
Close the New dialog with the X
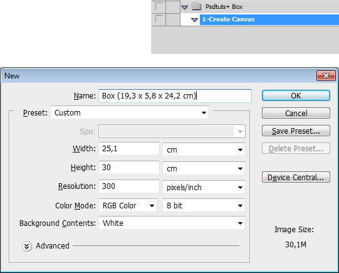click(x=326, y=75)
